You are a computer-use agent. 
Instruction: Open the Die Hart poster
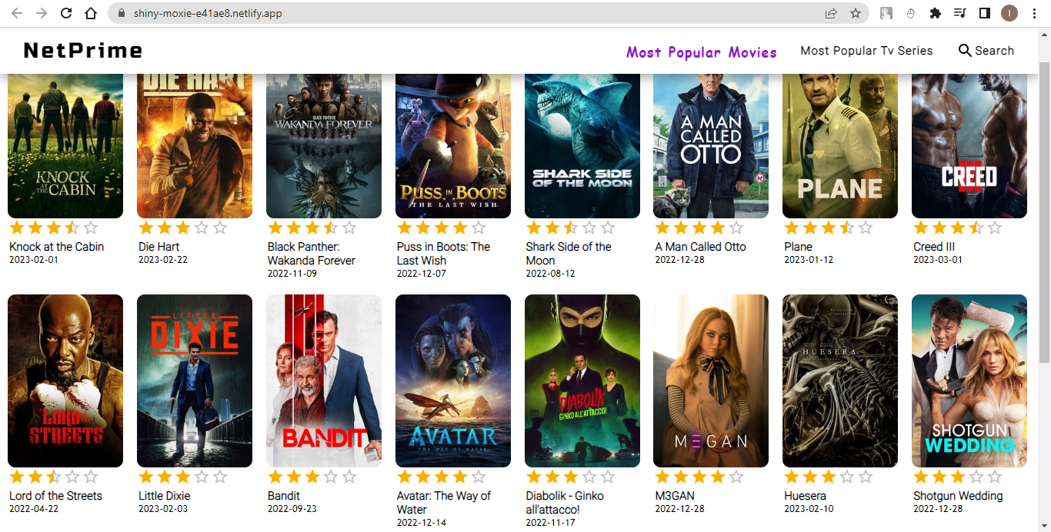(x=195, y=146)
